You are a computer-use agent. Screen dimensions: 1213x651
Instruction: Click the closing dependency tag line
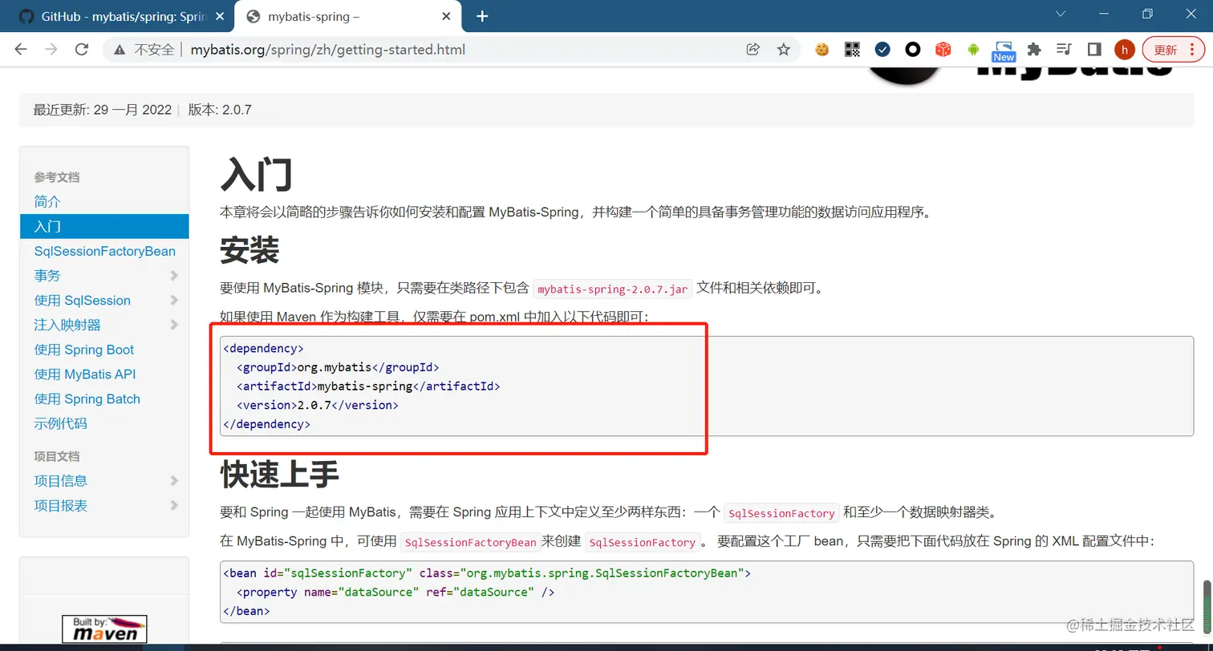pos(266,424)
